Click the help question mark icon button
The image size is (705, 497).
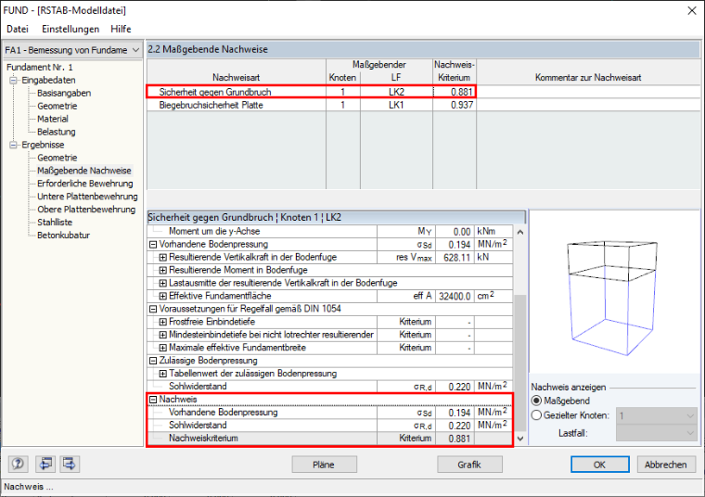point(18,464)
